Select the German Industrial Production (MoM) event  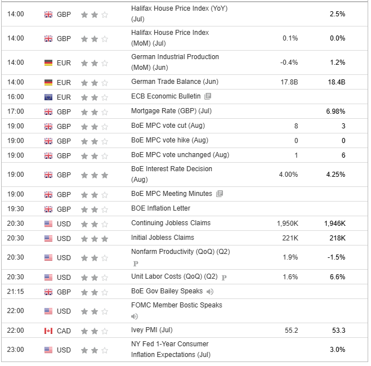coord(175,63)
